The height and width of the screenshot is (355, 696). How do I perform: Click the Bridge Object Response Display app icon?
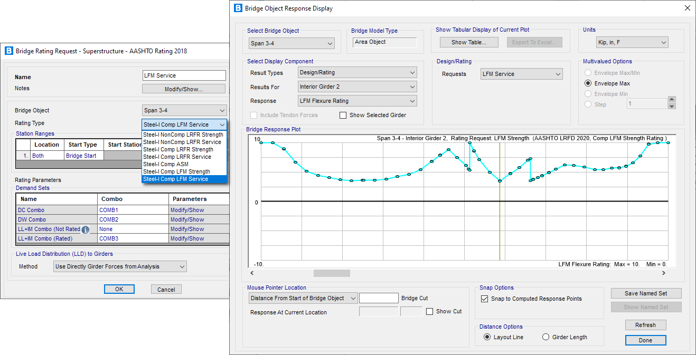tap(237, 8)
